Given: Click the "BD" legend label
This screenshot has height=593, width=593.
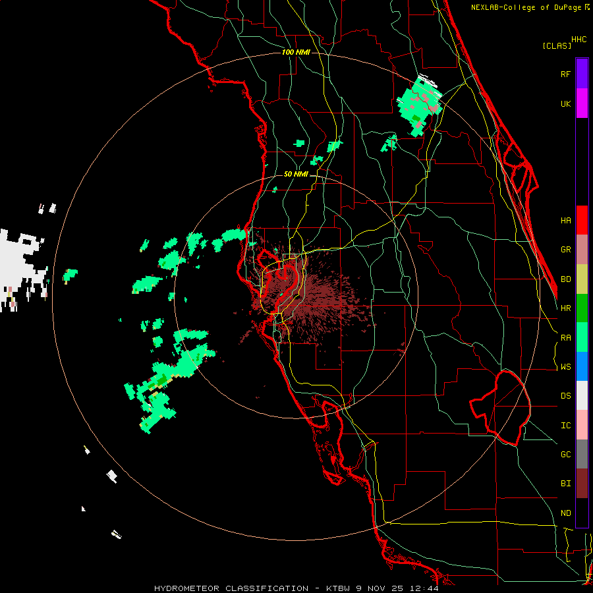Looking at the screenshot, I should coord(565,279).
